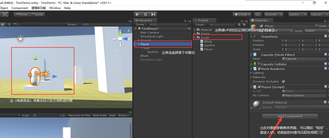329x138 pixels.
Task: Click the Play button in toolbar
Action: 138,14
